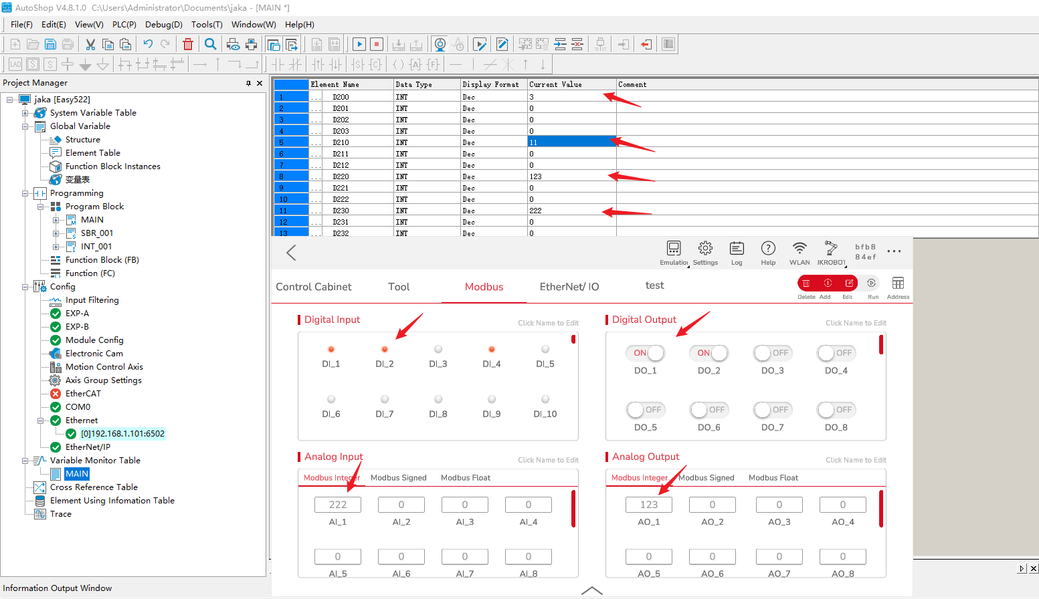Click the AI_1 value field showing 222

coord(338,505)
